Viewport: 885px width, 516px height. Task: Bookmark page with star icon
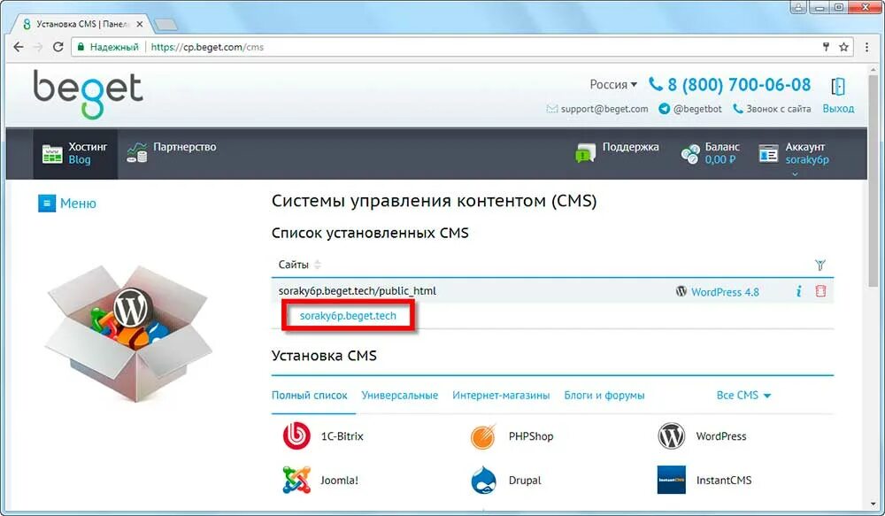coord(843,47)
